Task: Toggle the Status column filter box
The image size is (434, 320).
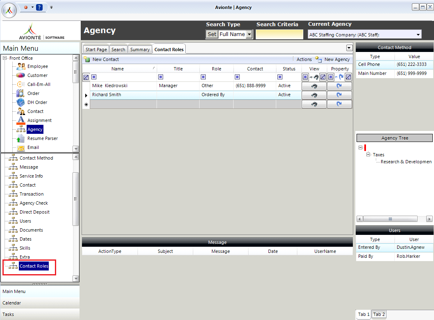Action: 280,77
